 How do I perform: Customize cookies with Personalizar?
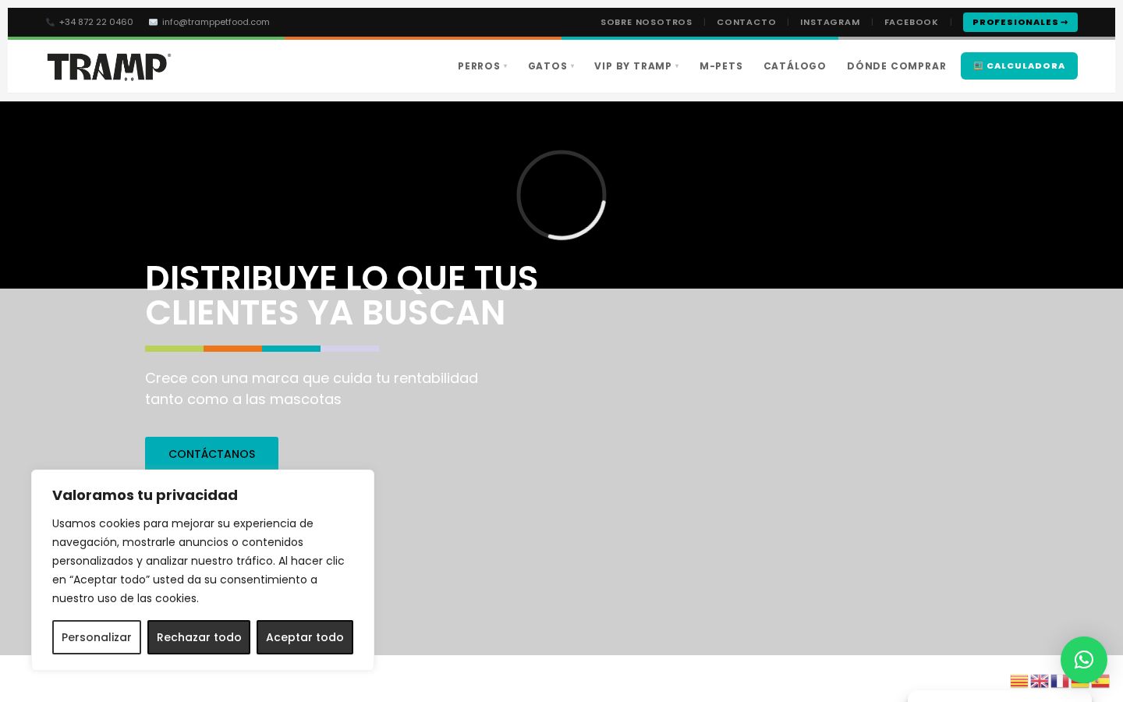[x=97, y=637]
